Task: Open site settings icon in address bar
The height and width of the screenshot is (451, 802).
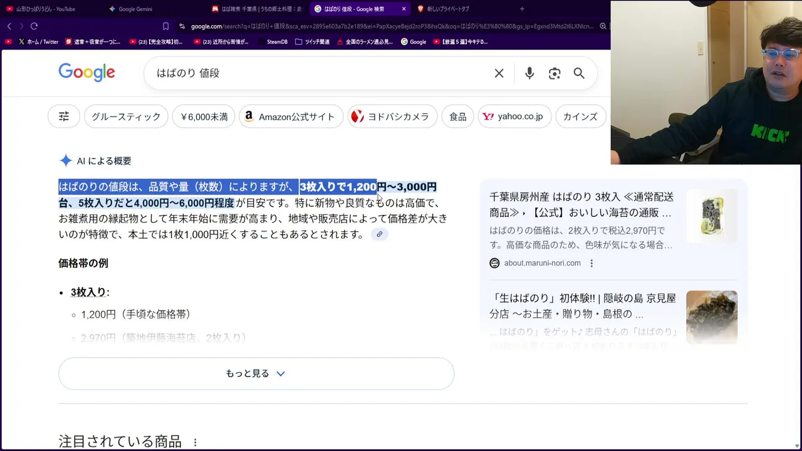Action: tap(182, 26)
